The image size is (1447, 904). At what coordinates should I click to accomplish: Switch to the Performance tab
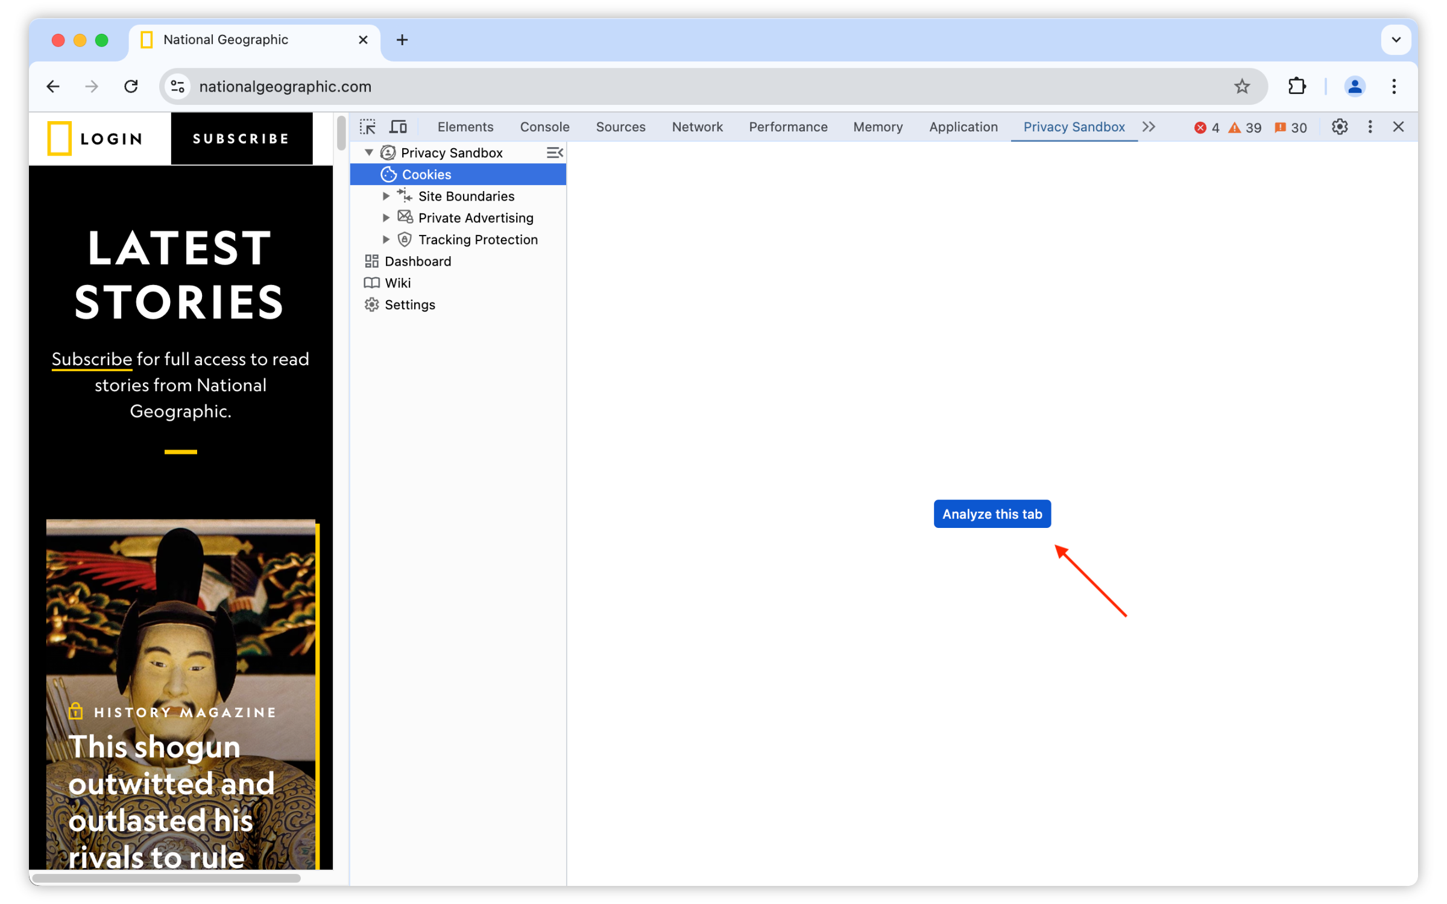tap(788, 127)
